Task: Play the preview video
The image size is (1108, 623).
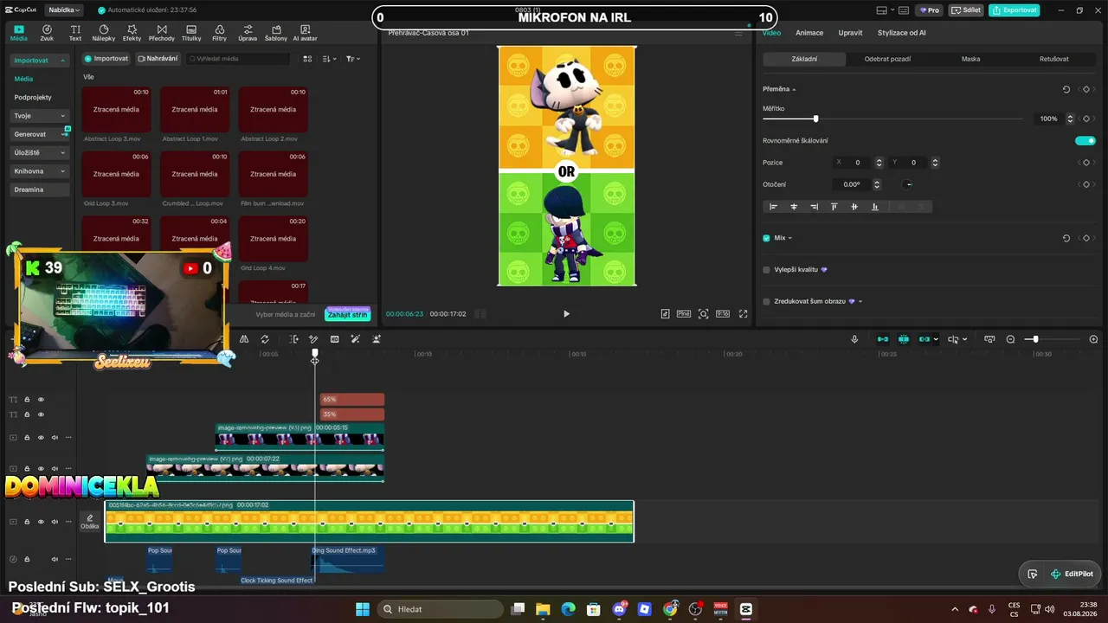Action: [x=566, y=314]
